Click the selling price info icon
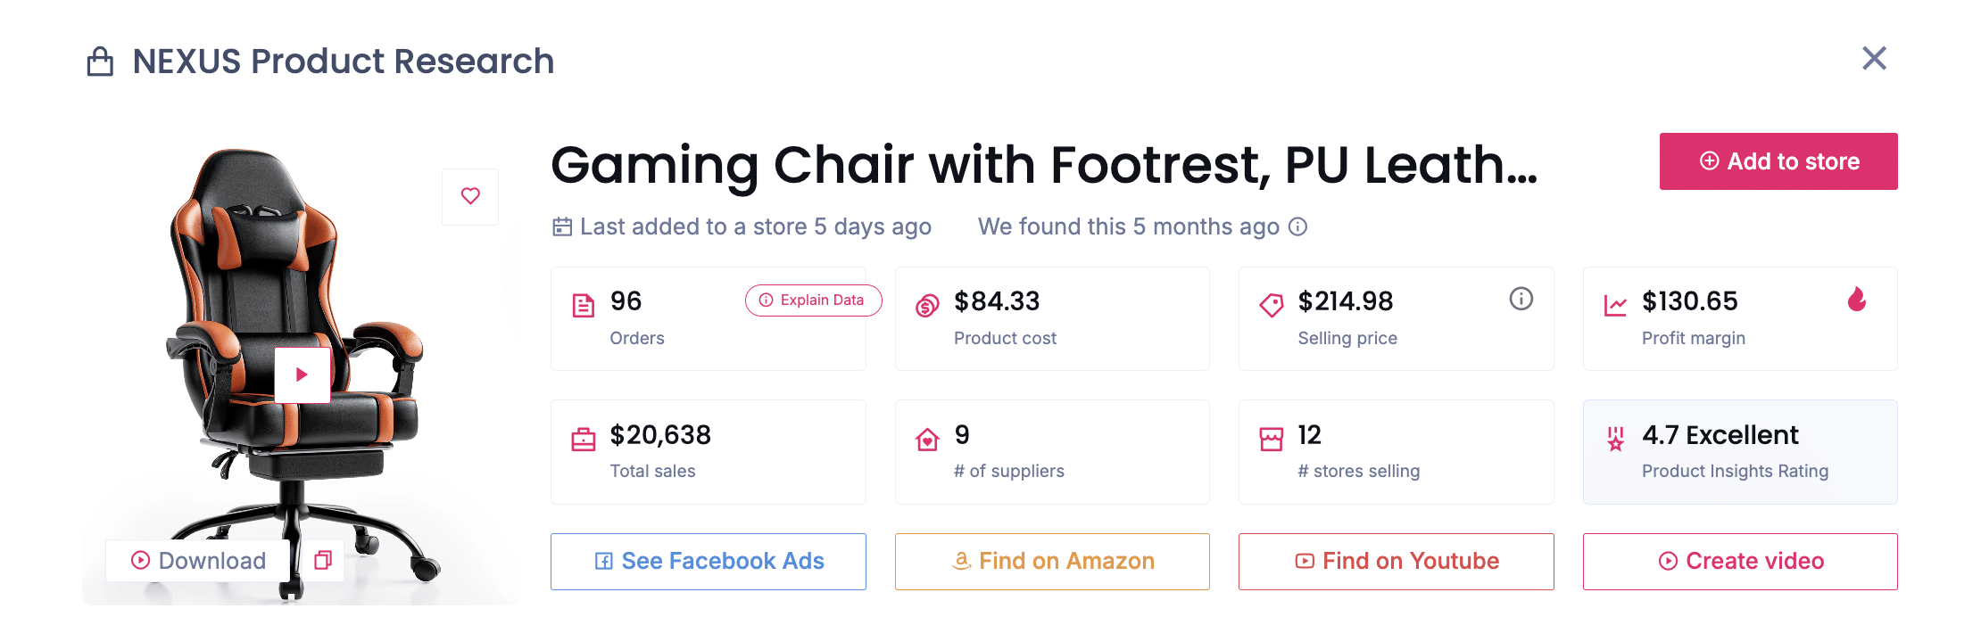 (1521, 299)
